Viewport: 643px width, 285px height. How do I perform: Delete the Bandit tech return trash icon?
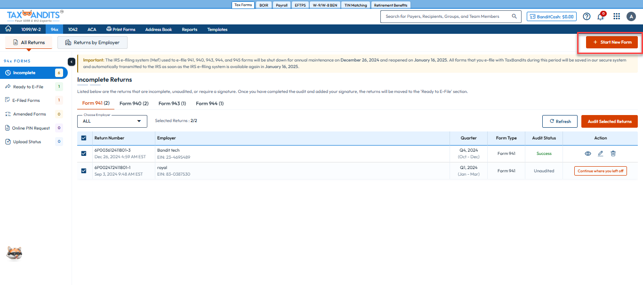(613, 154)
